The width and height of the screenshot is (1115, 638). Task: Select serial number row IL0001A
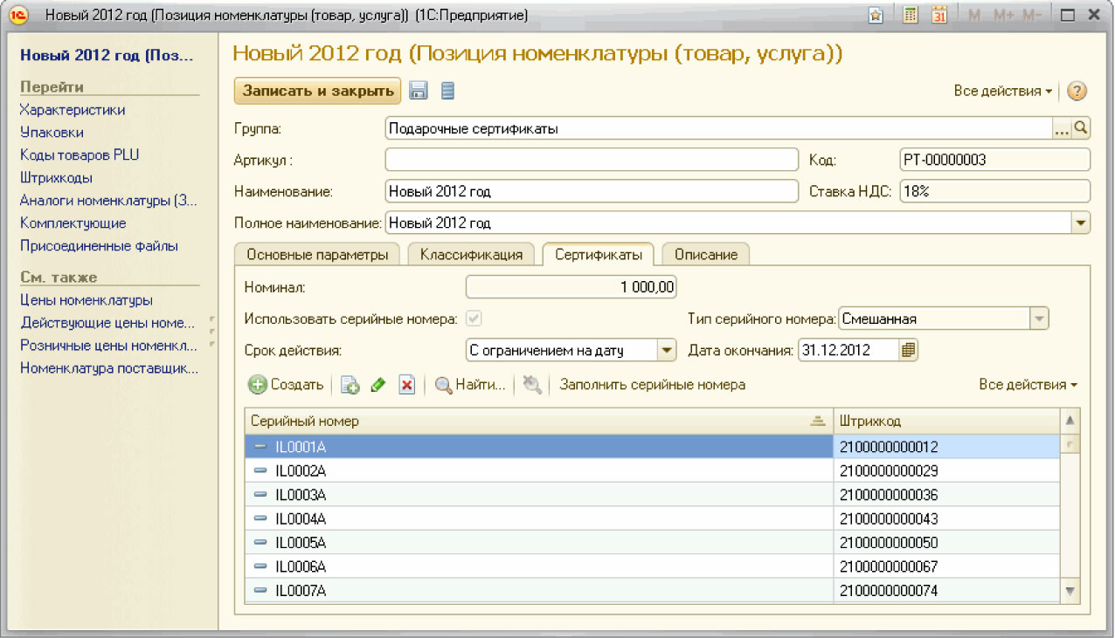tap(652, 447)
